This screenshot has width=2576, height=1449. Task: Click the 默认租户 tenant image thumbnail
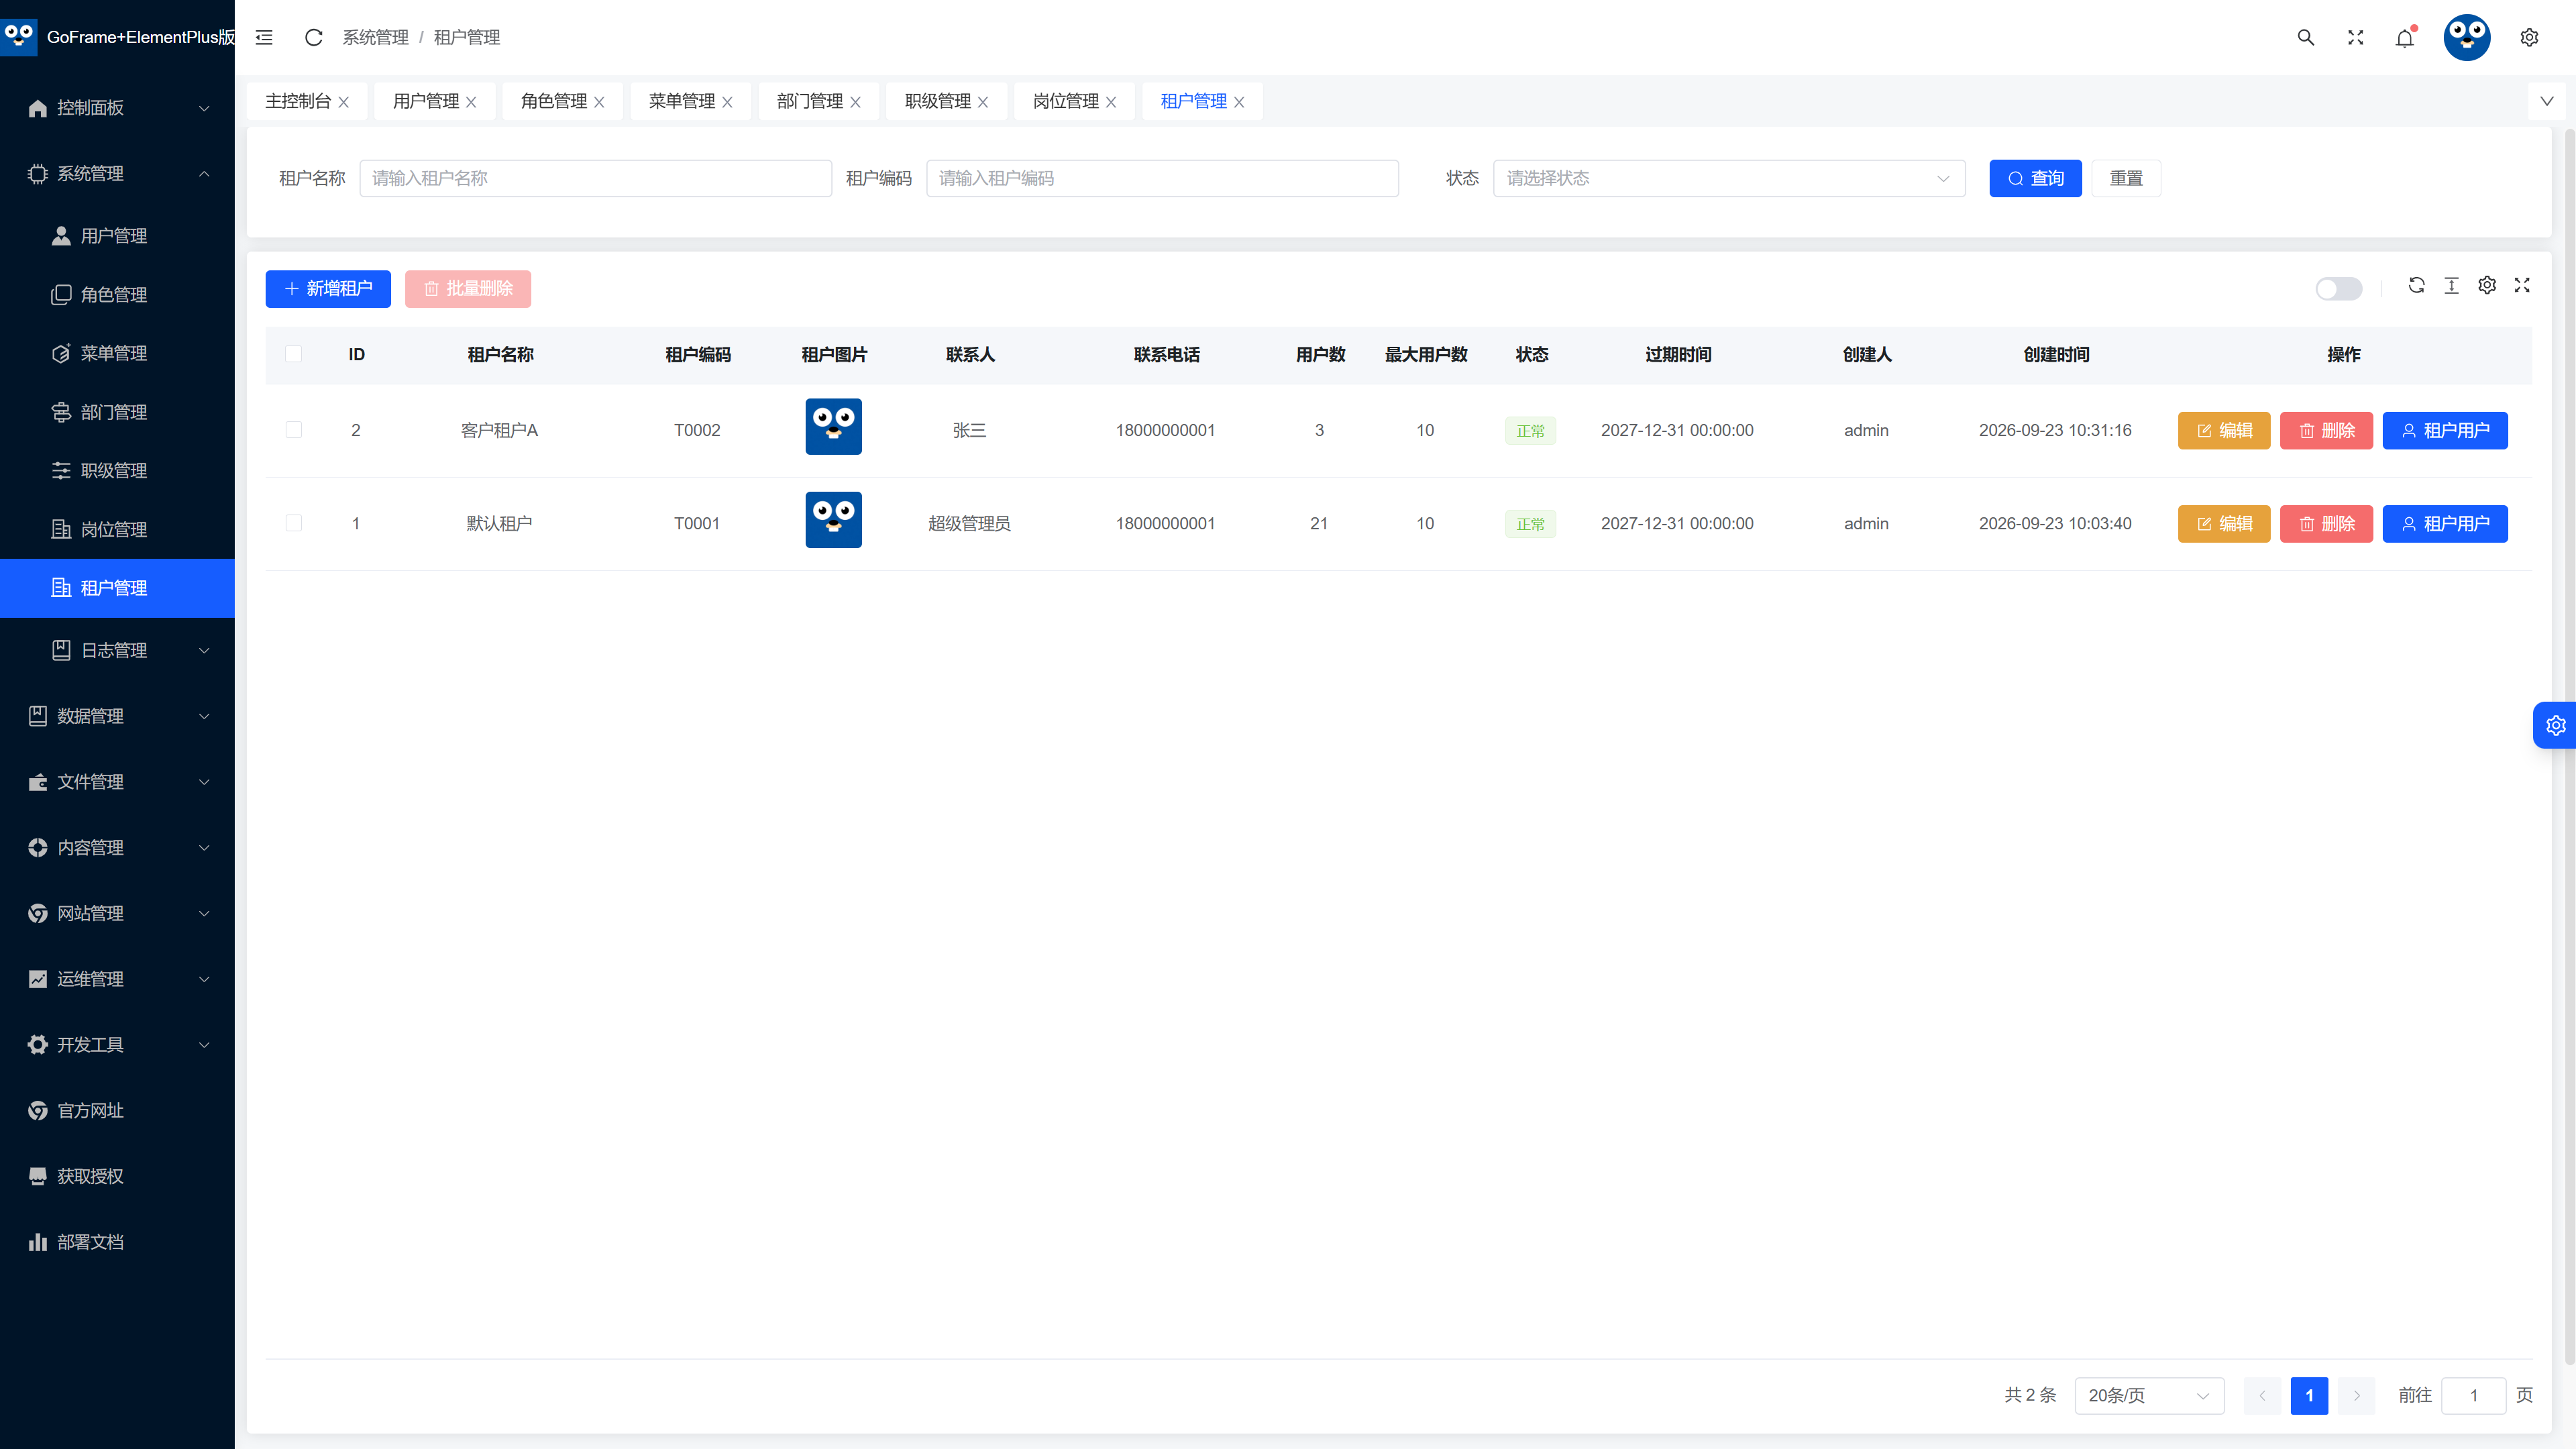coord(833,520)
